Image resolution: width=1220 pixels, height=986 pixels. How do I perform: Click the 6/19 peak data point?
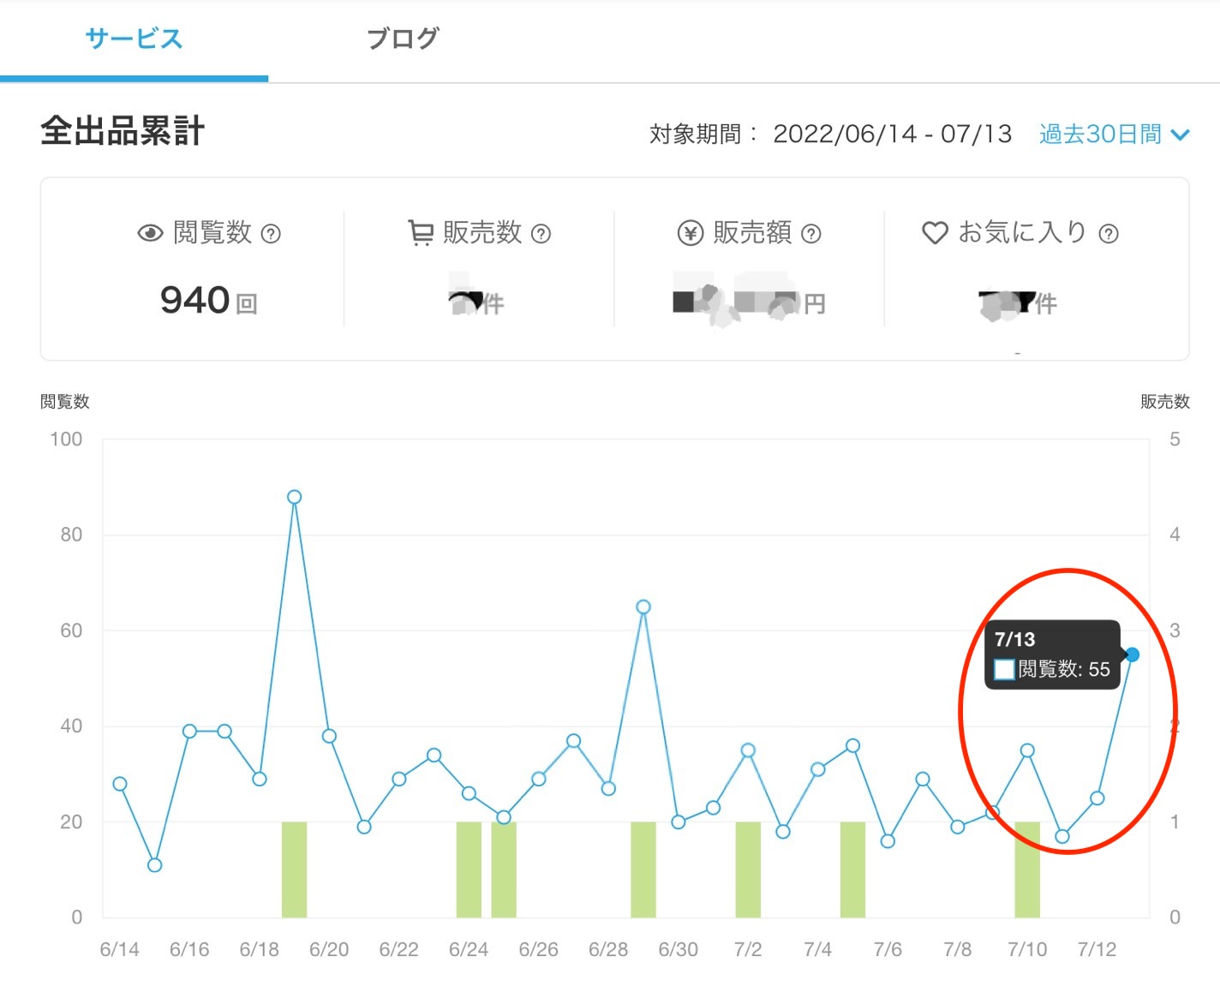coord(294,497)
